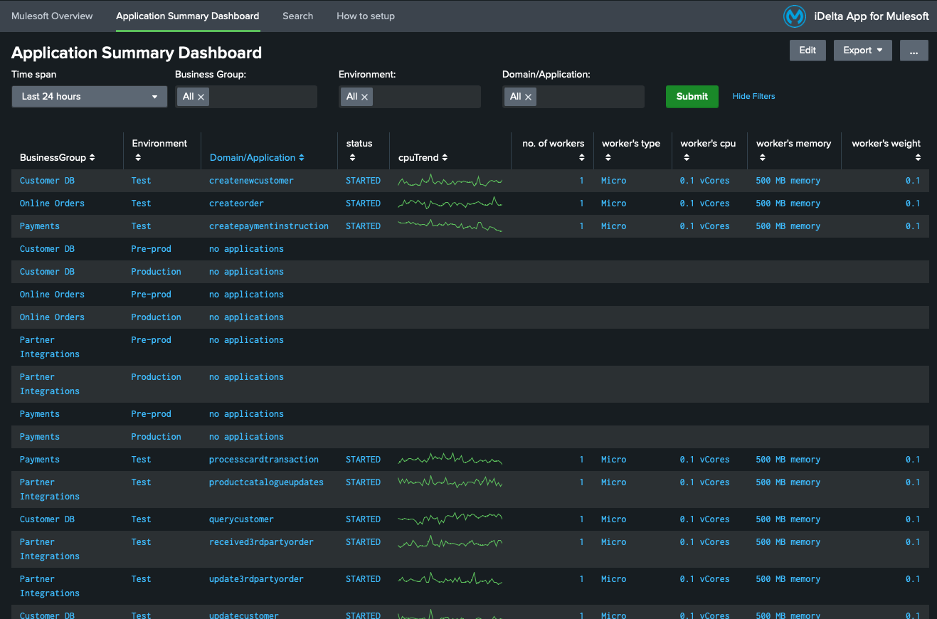Click Pre-prod in the Online Orders row
Screen dimensions: 937x619
coord(151,295)
